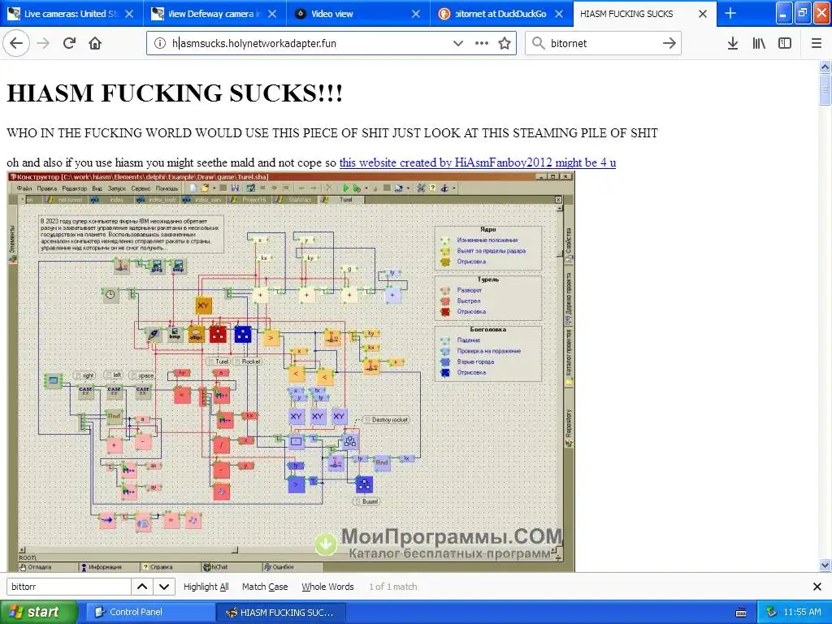Click the tray icon beside the clock
832x624 pixels.
[771, 612]
